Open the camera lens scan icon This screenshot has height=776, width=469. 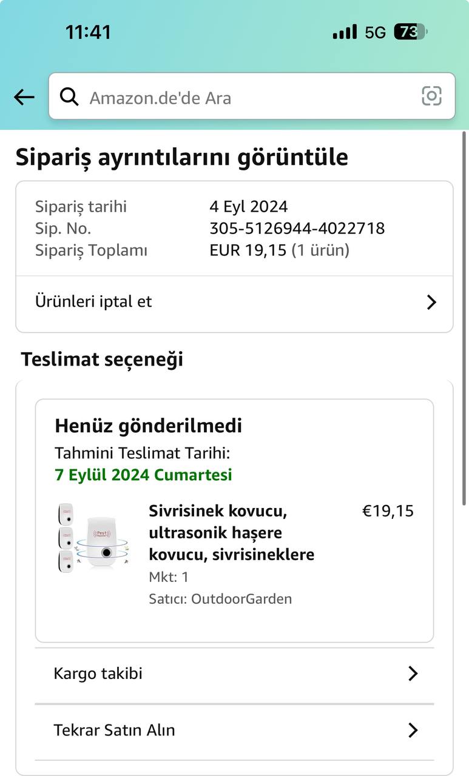[431, 96]
